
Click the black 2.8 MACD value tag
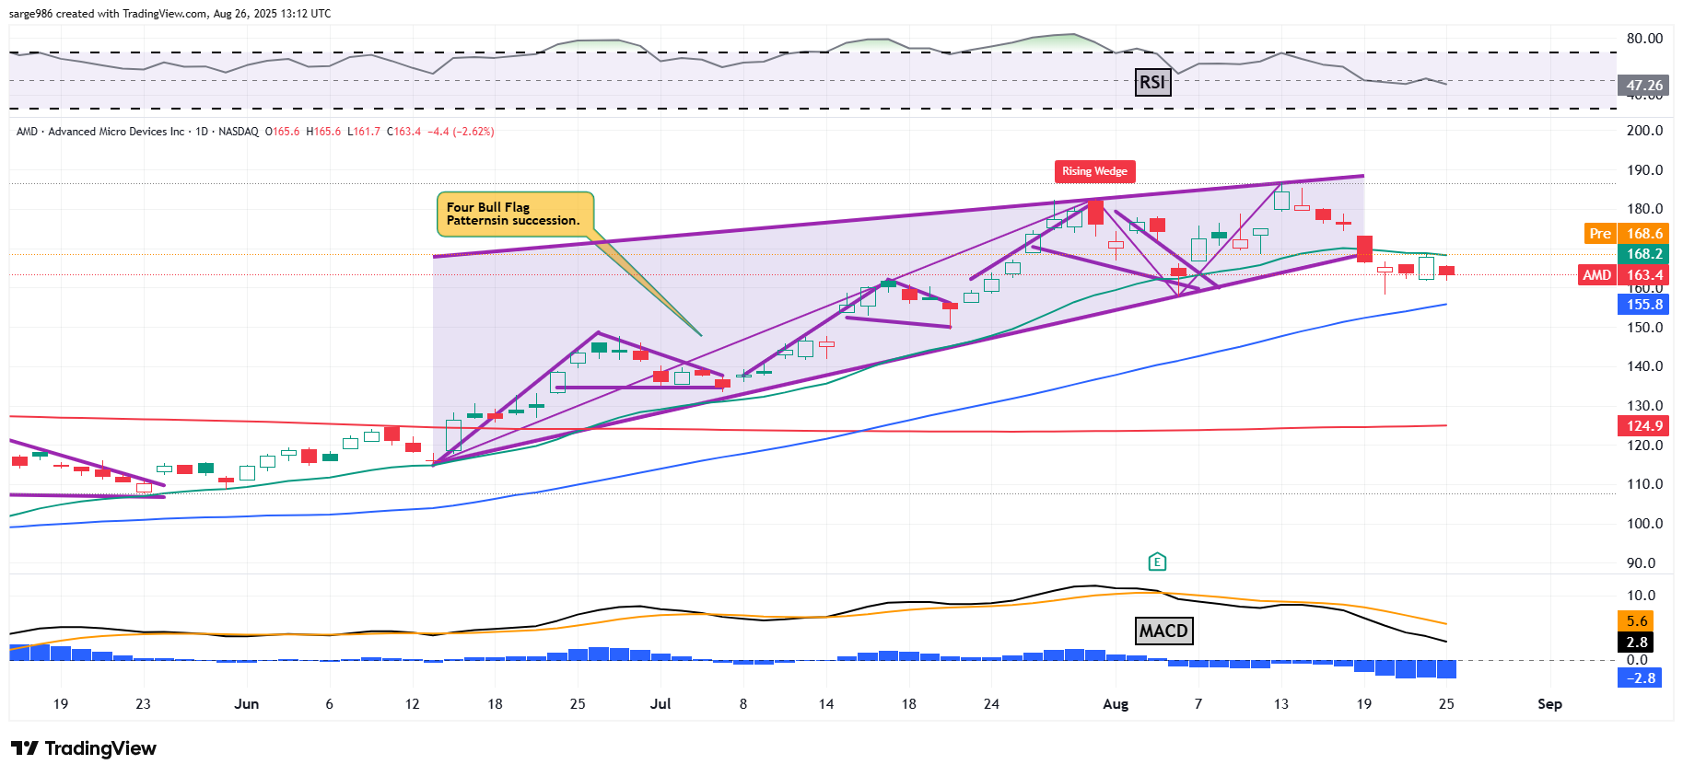(1636, 643)
